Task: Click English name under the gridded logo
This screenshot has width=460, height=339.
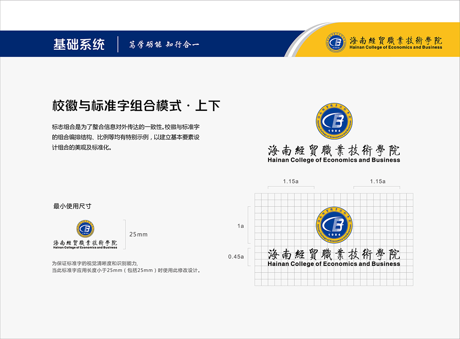Action: (x=334, y=264)
